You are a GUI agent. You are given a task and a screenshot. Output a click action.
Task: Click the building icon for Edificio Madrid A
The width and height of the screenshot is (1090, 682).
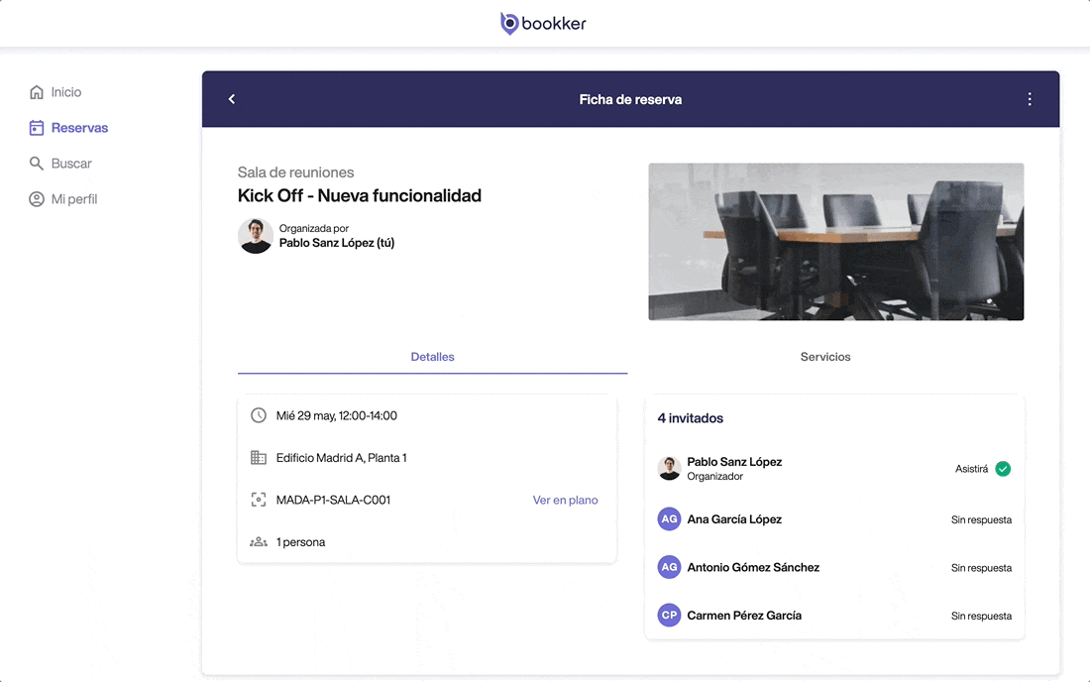click(259, 458)
